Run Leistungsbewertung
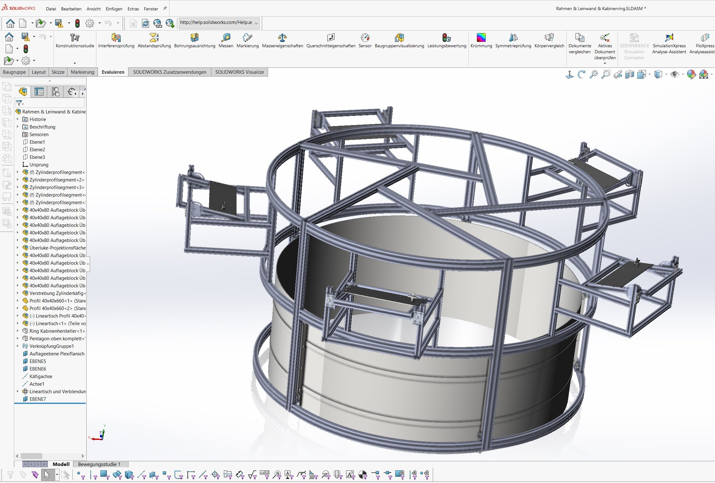This screenshot has width=715, height=483. (x=447, y=41)
